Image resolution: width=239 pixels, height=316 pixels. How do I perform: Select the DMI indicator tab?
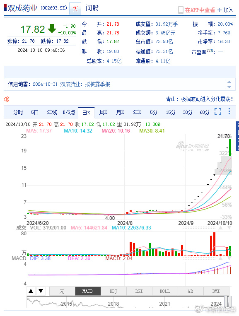tap(216, 291)
